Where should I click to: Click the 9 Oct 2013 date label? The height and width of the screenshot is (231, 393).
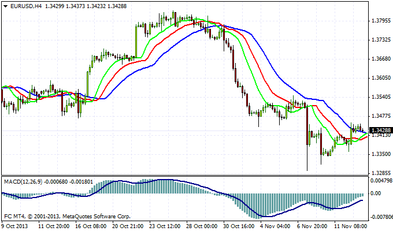[15, 226]
